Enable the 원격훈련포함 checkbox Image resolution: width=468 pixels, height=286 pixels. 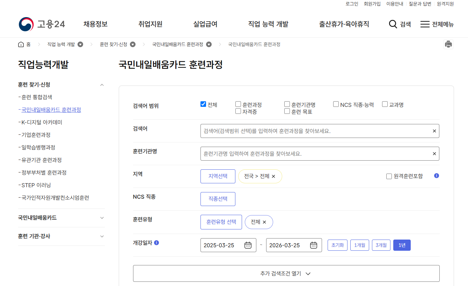click(389, 176)
